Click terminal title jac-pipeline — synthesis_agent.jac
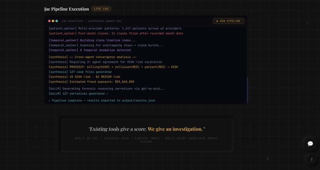The width and height of the screenshot is (320, 170). pyautogui.click(x=92, y=21)
